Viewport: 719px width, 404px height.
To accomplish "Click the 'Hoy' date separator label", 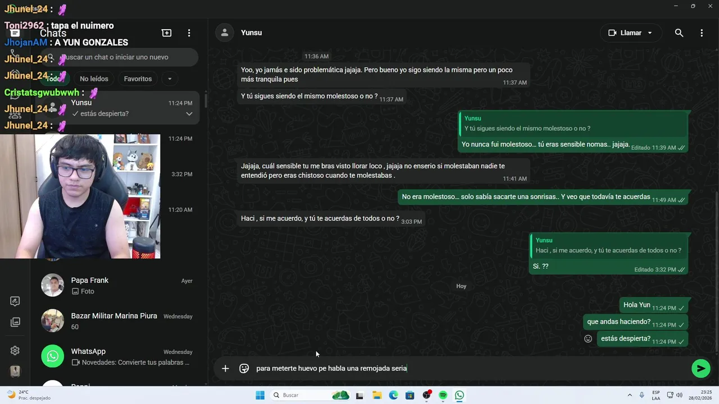I will 461,286.
